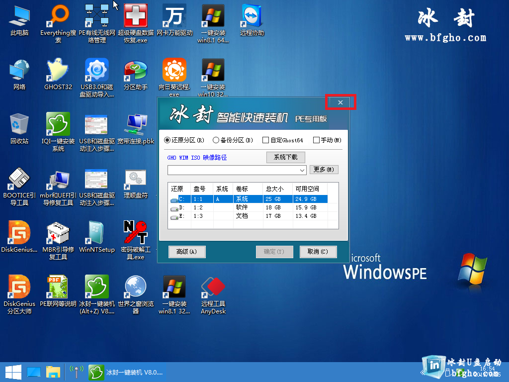Image resolution: width=509 pixels, height=382 pixels.
Task: Click the 更多(M) button
Action: coord(324,170)
